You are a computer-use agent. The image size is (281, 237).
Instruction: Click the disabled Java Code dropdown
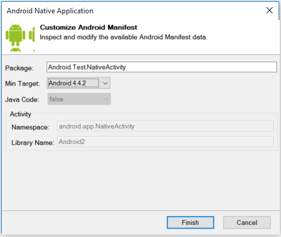[79, 99]
